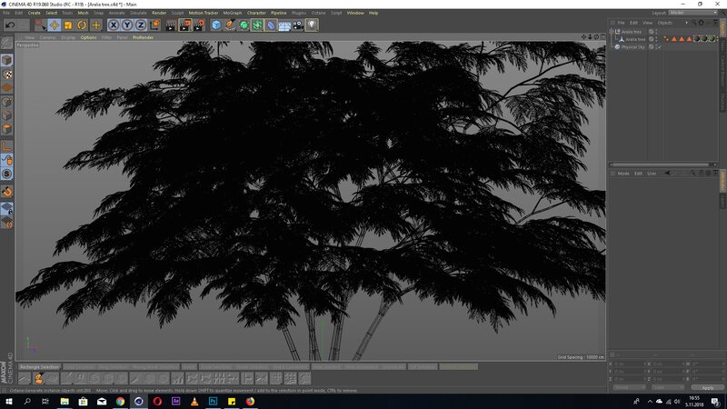The image size is (727, 409).
Task: Click the Render to Picture Viewer icon
Action: (184, 25)
